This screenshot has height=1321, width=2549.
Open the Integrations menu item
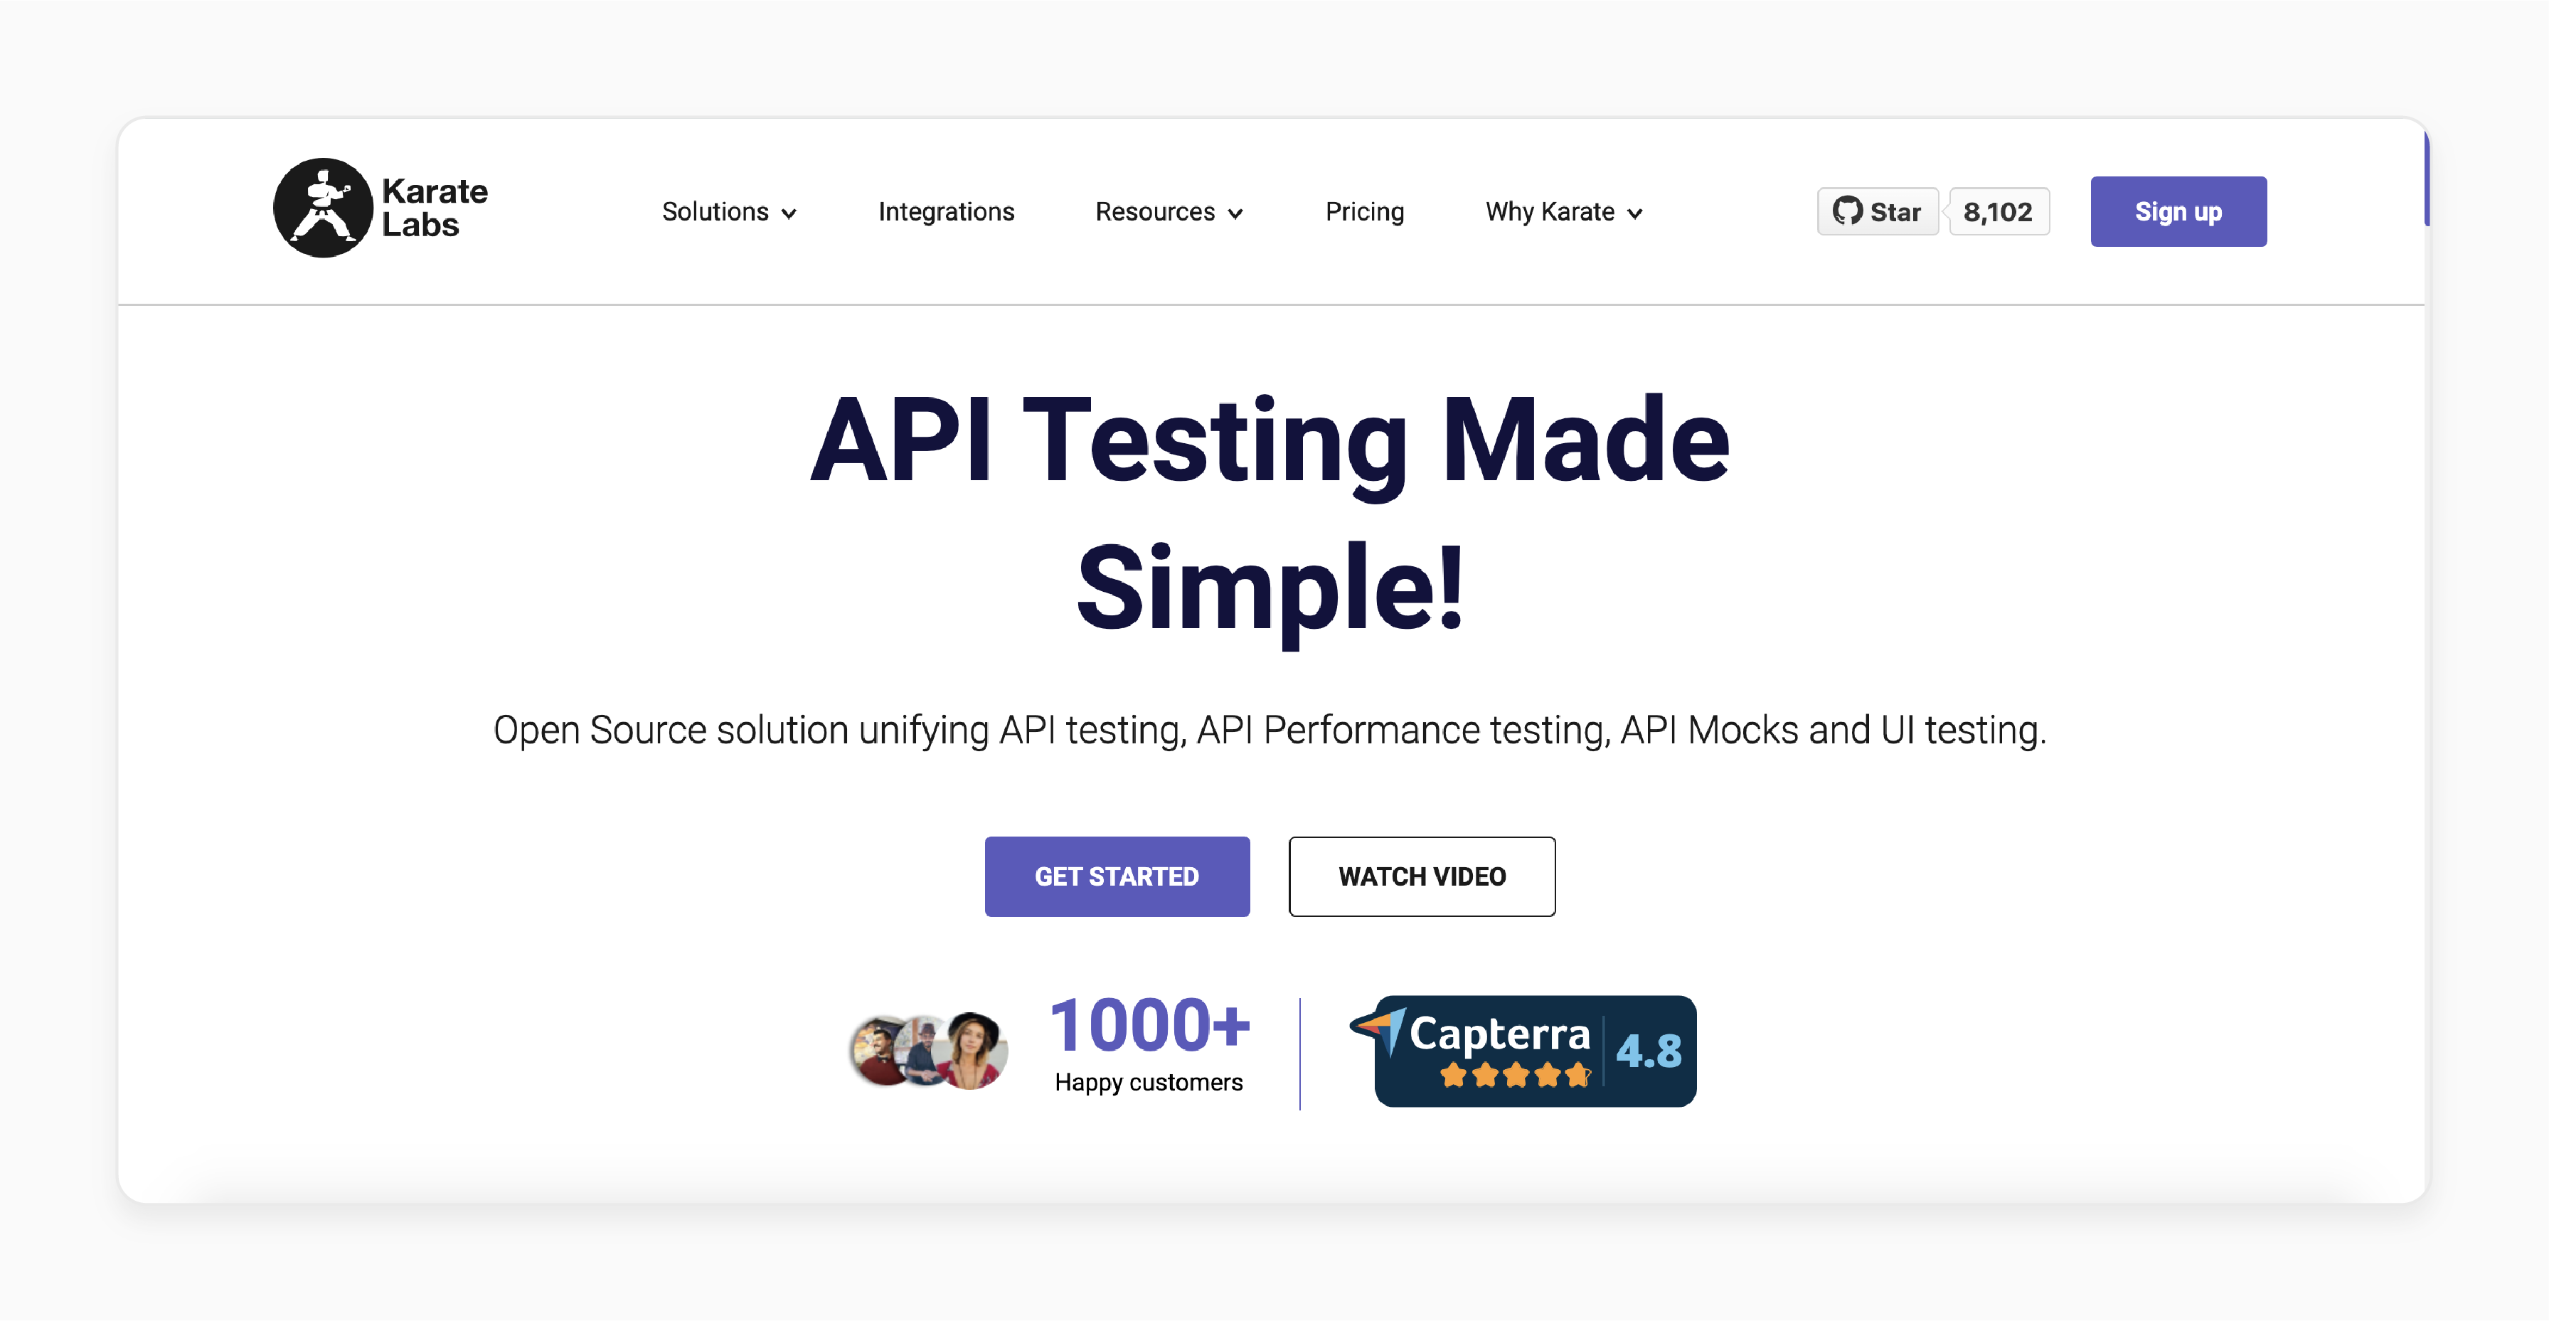[946, 211]
